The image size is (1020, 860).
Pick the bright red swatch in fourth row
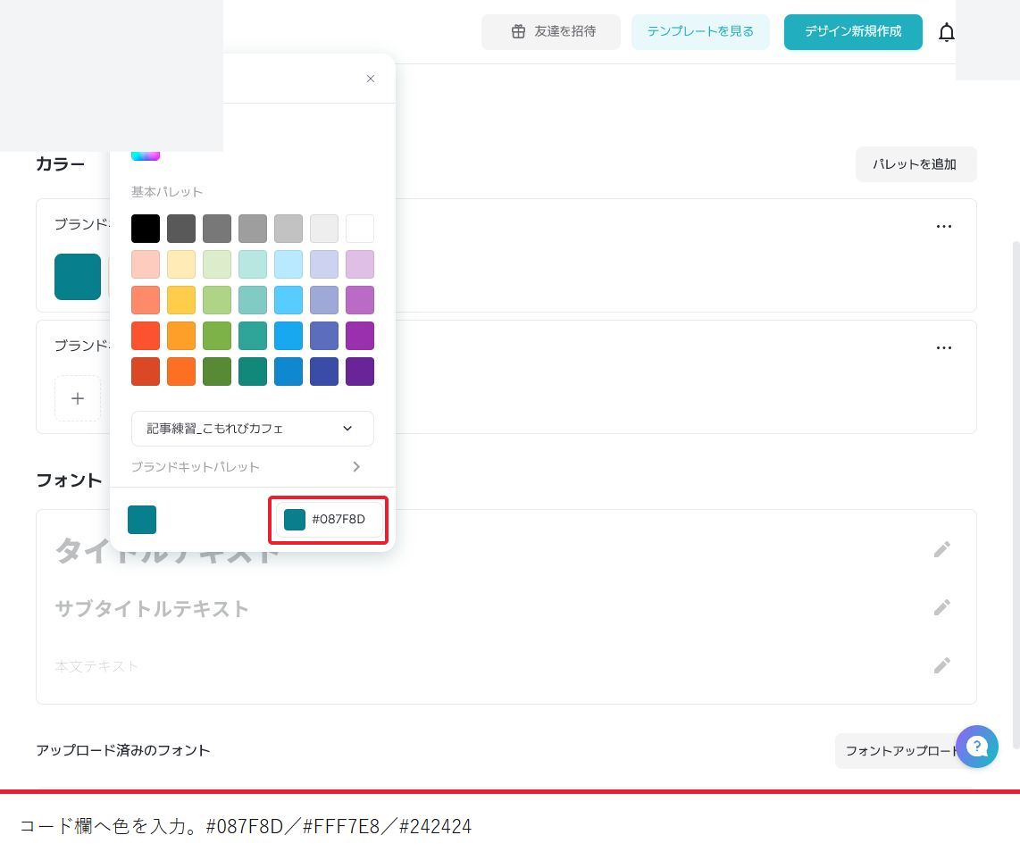point(145,336)
